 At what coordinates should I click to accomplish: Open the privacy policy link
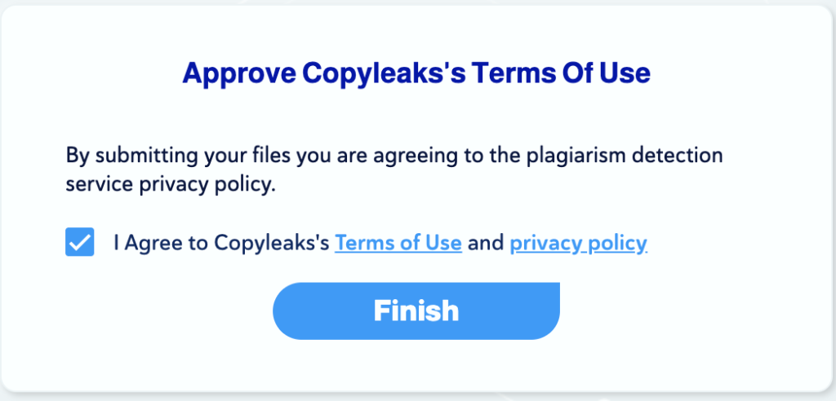(x=578, y=243)
